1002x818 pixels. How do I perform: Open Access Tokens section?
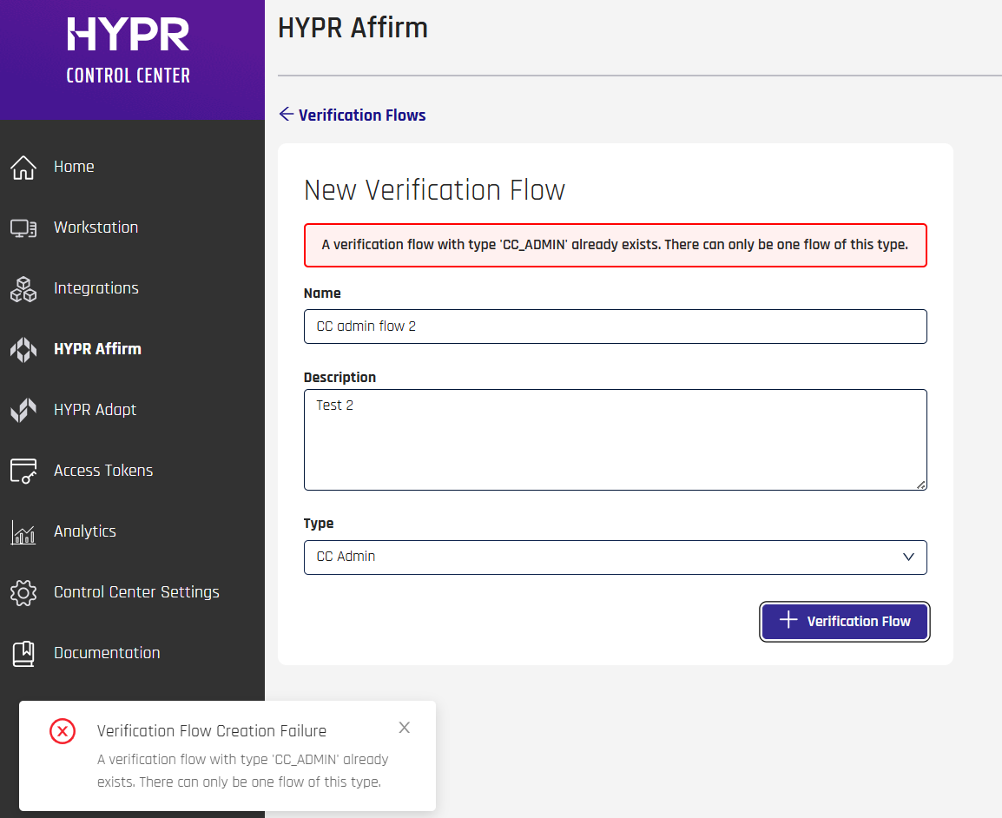[x=103, y=471]
